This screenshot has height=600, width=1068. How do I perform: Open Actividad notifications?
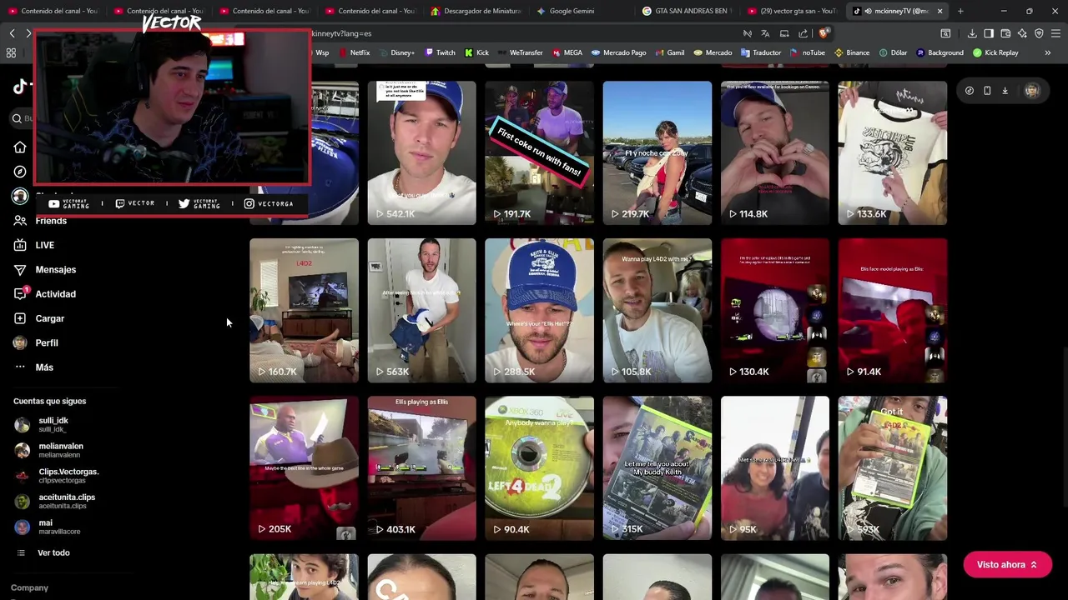[x=55, y=294]
